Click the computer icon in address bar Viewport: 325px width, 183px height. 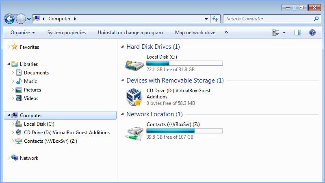click(x=37, y=19)
